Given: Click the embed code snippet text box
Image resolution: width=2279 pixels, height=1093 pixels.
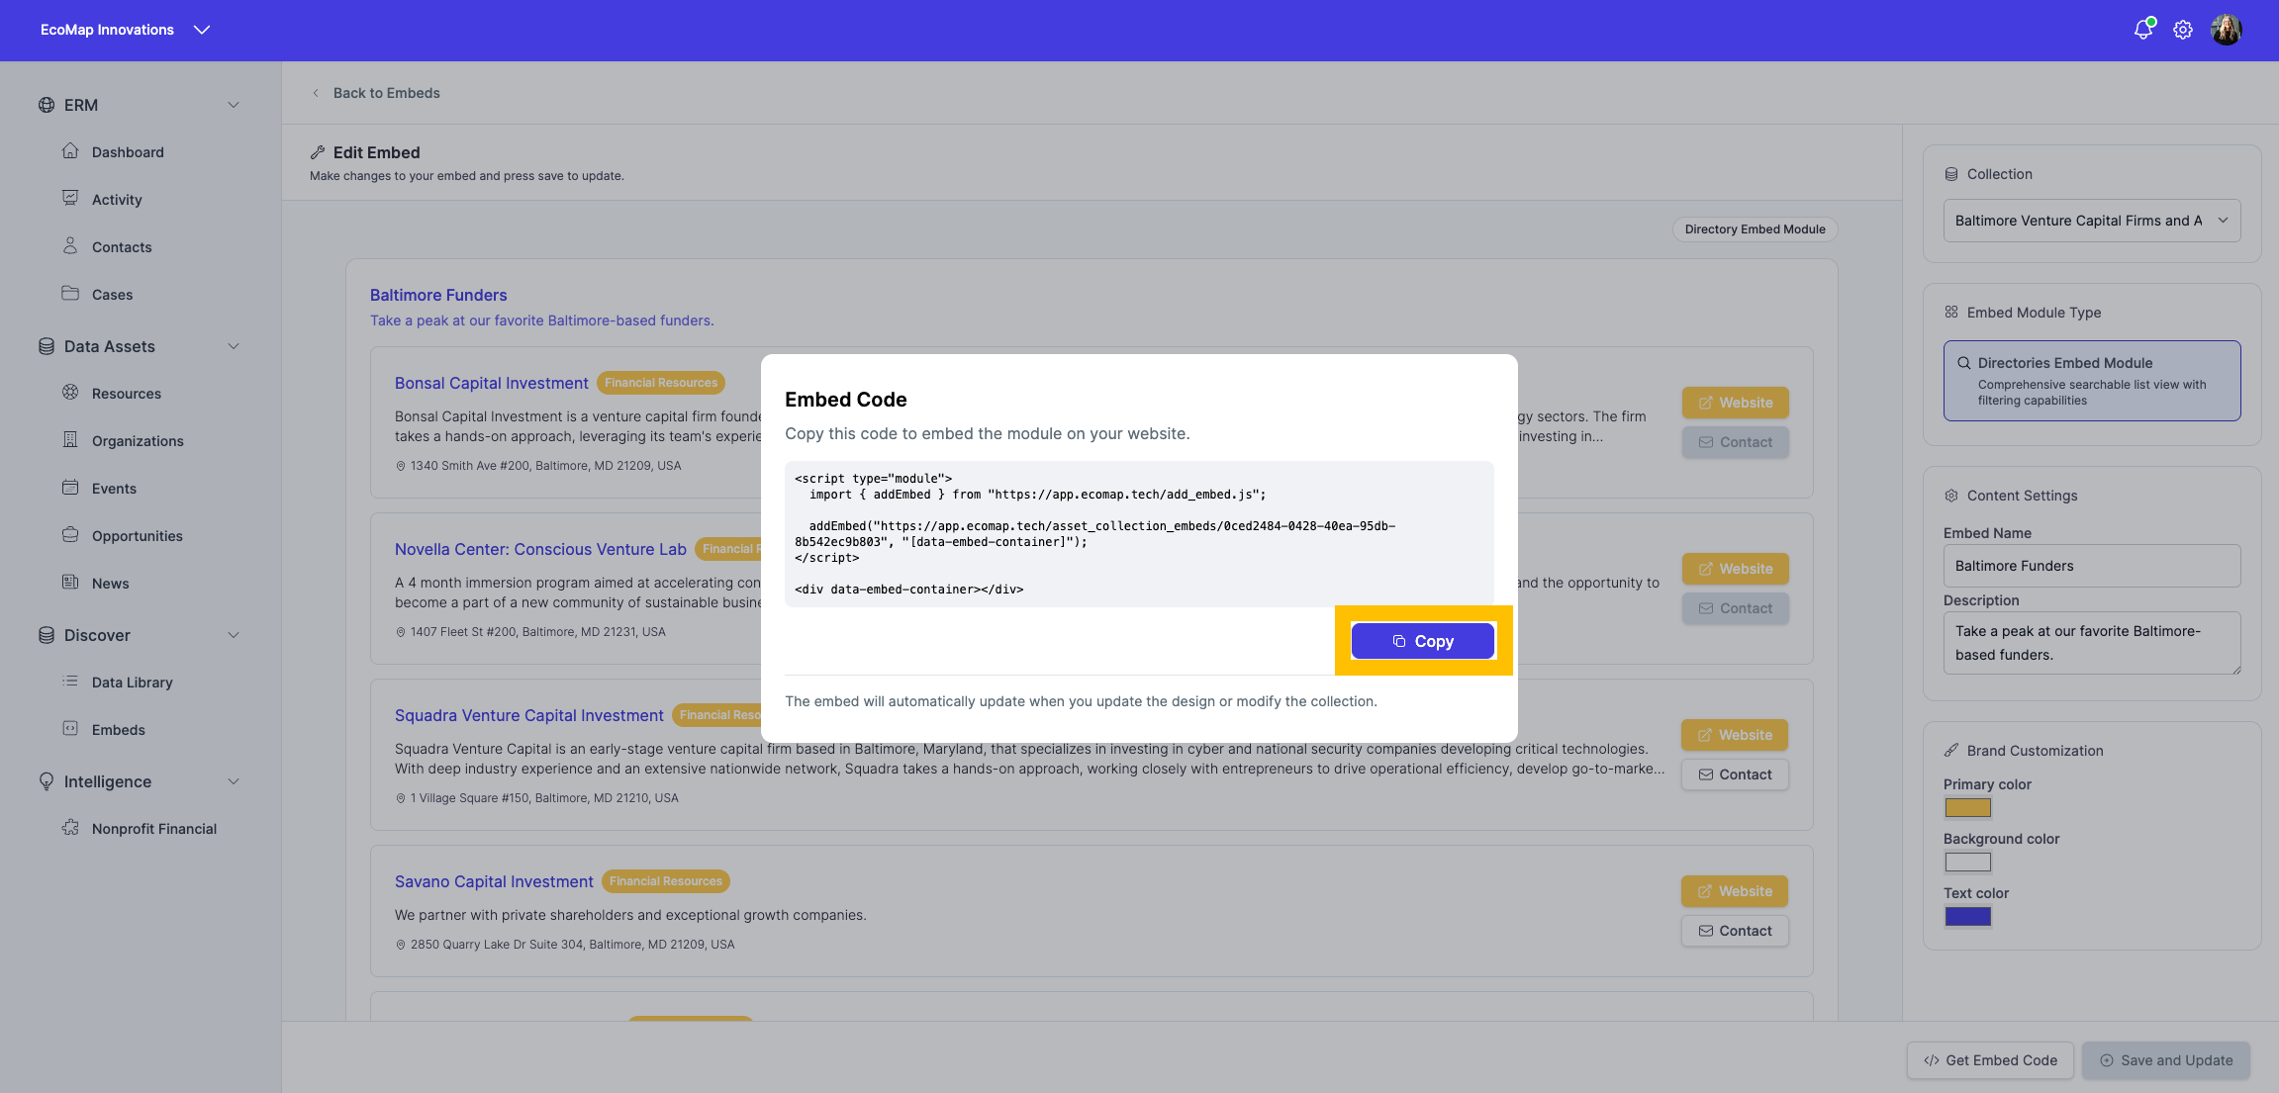Looking at the screenshot, I should click(1139, 534).
